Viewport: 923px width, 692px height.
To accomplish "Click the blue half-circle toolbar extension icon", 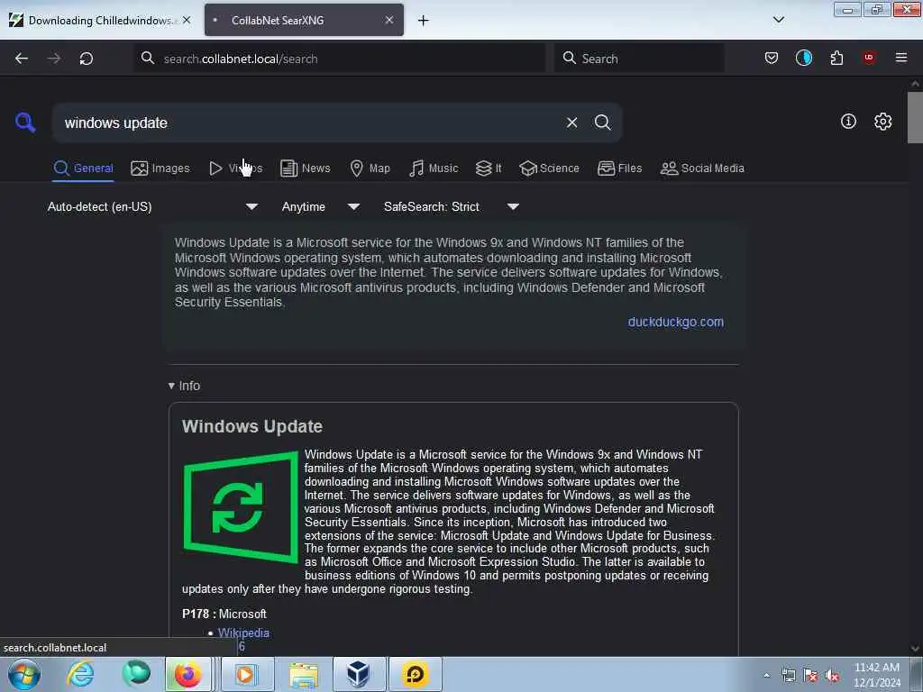I will pos(803,58).
